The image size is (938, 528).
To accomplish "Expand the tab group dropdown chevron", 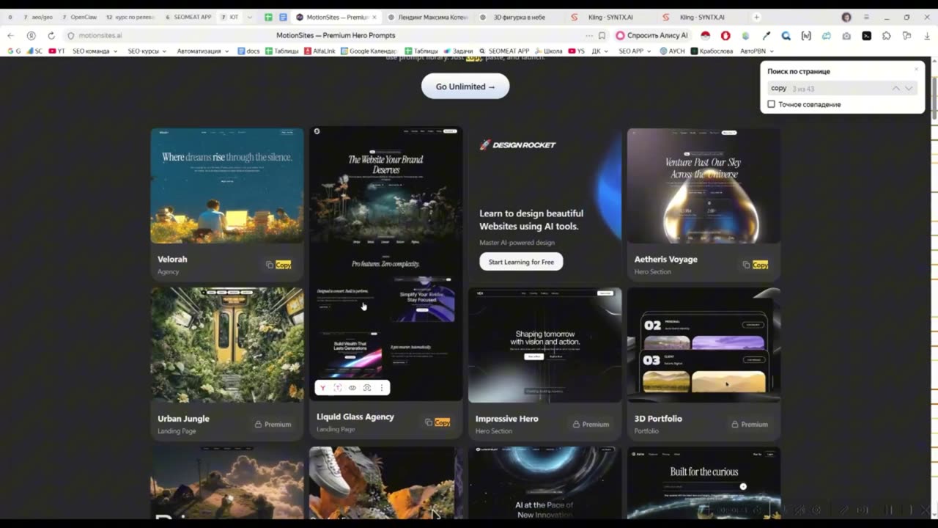I will coord(250,17).
